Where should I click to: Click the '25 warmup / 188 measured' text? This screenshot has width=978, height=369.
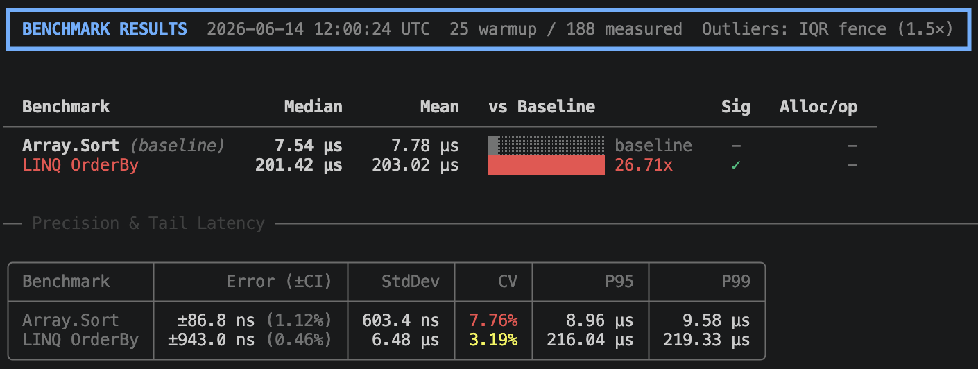(x=566, y=29)
